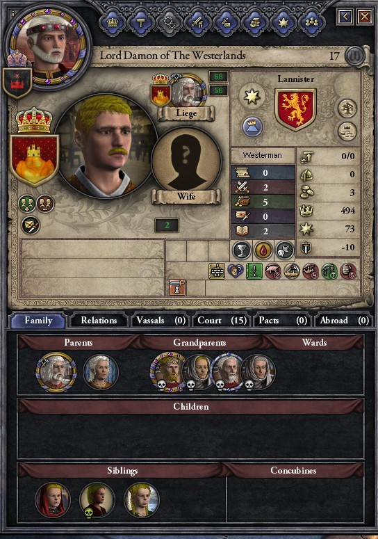Open the realm crown icon in top toolbar
The image size is (378, 539).
113,23
